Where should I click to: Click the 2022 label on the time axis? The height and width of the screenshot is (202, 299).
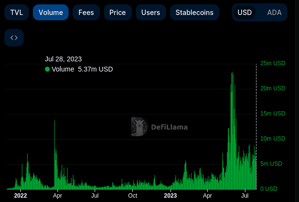[x=20, y=196]
